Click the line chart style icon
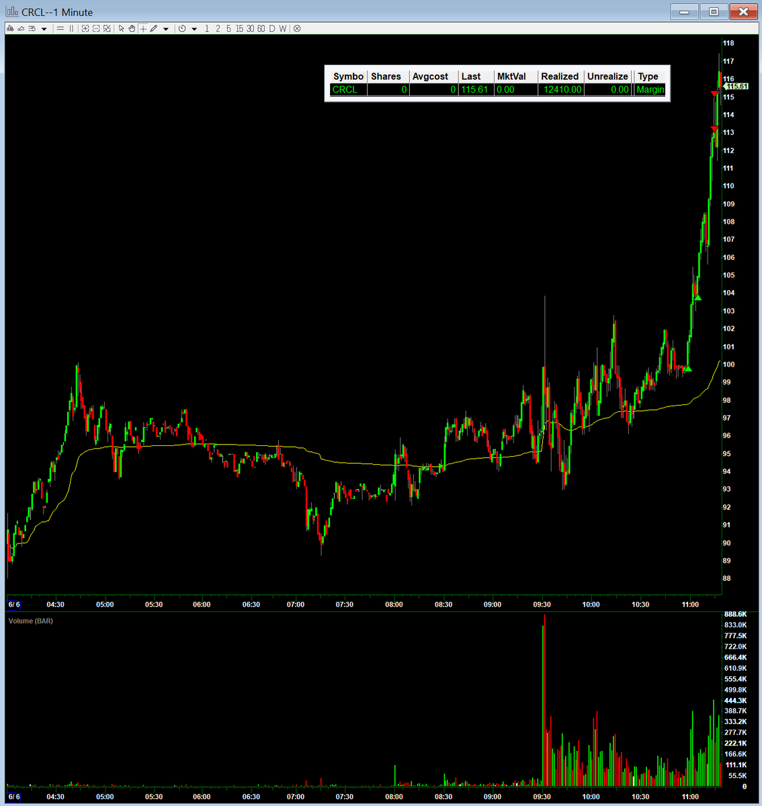 click(x=21, y=29)
